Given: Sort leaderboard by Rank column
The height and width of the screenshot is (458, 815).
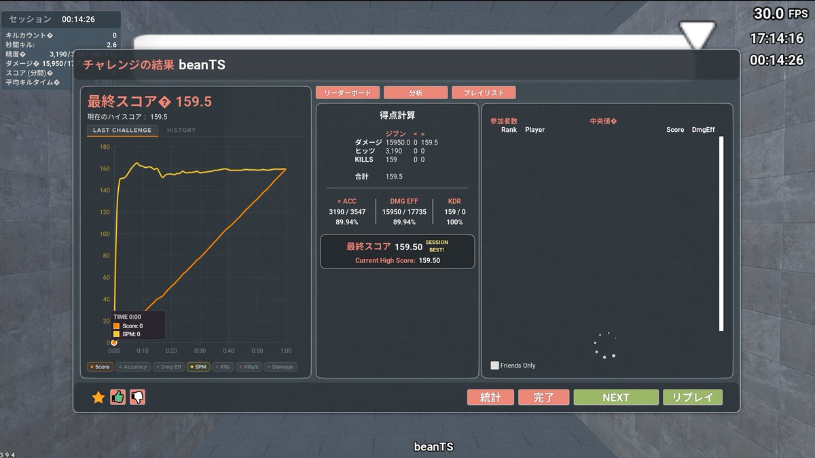Looking at the screenshot, I should (509, 130).
